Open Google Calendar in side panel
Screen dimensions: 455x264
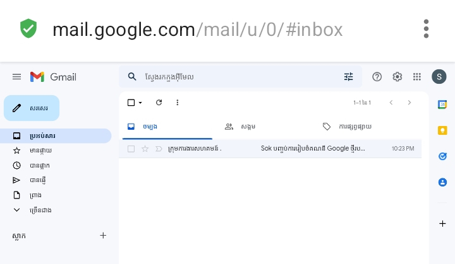(442, 105)
